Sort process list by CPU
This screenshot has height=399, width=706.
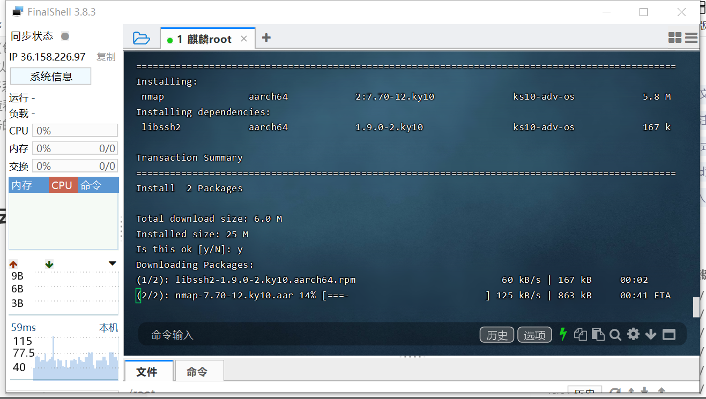[63, 185]
